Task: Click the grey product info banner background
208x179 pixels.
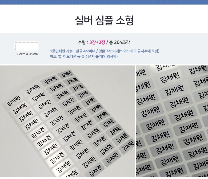Action: tap(104, 49)
